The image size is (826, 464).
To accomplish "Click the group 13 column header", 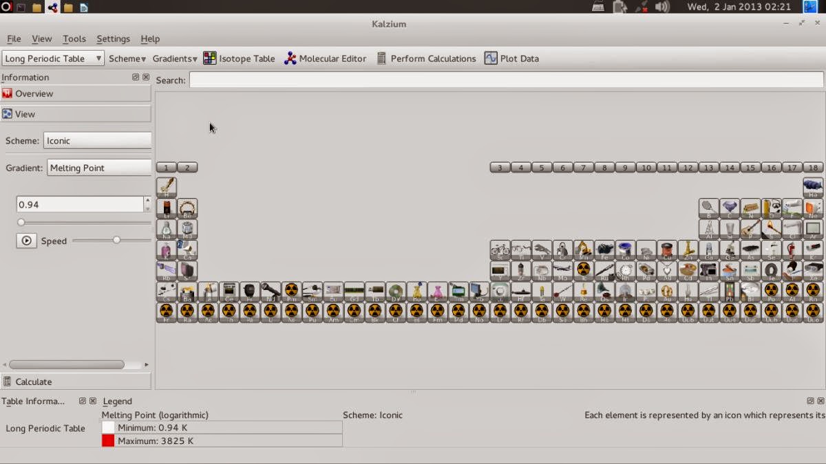I will point(709,167).
